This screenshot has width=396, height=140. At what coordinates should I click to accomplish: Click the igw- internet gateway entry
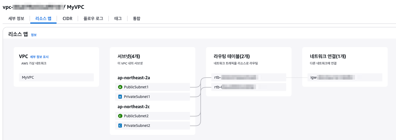click(x=345, y=77)
